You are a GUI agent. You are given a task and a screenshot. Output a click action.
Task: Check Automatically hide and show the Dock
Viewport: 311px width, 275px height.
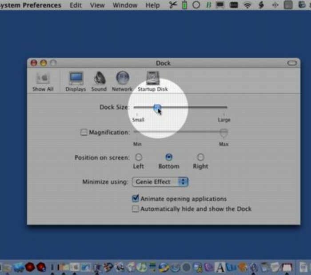click(135, 208)
